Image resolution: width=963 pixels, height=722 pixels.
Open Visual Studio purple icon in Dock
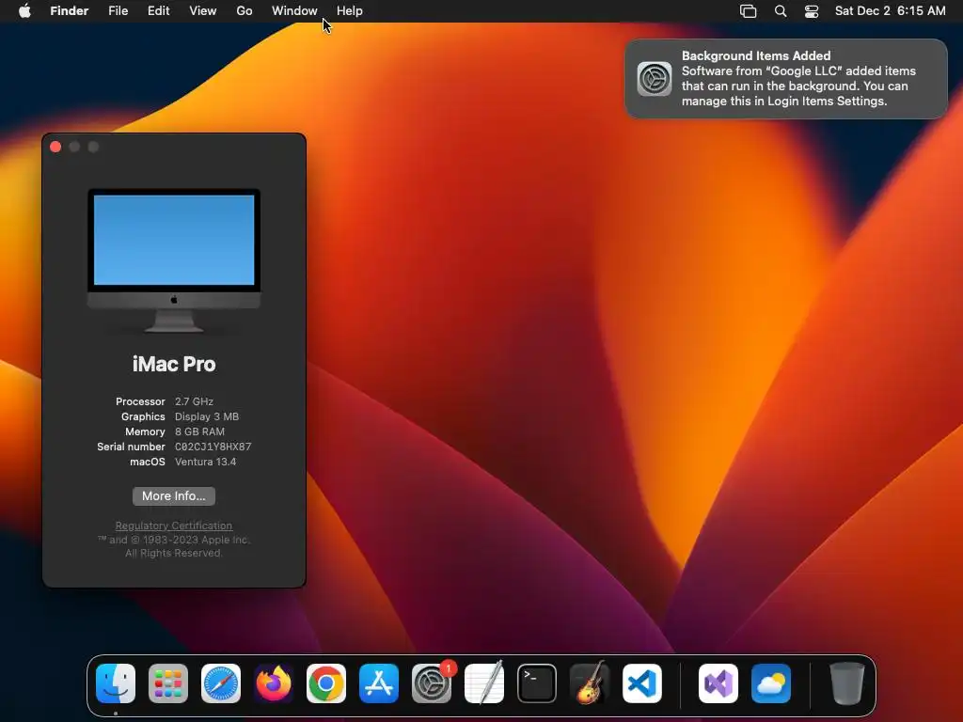[x=718, y=683]
